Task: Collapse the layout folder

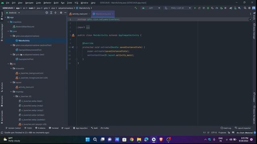Action: click(x=11, y=82)
